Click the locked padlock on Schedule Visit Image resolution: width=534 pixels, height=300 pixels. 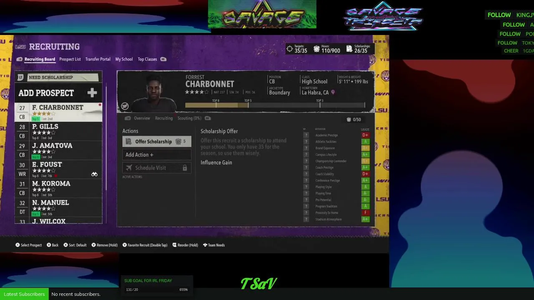tap(184, 168)
